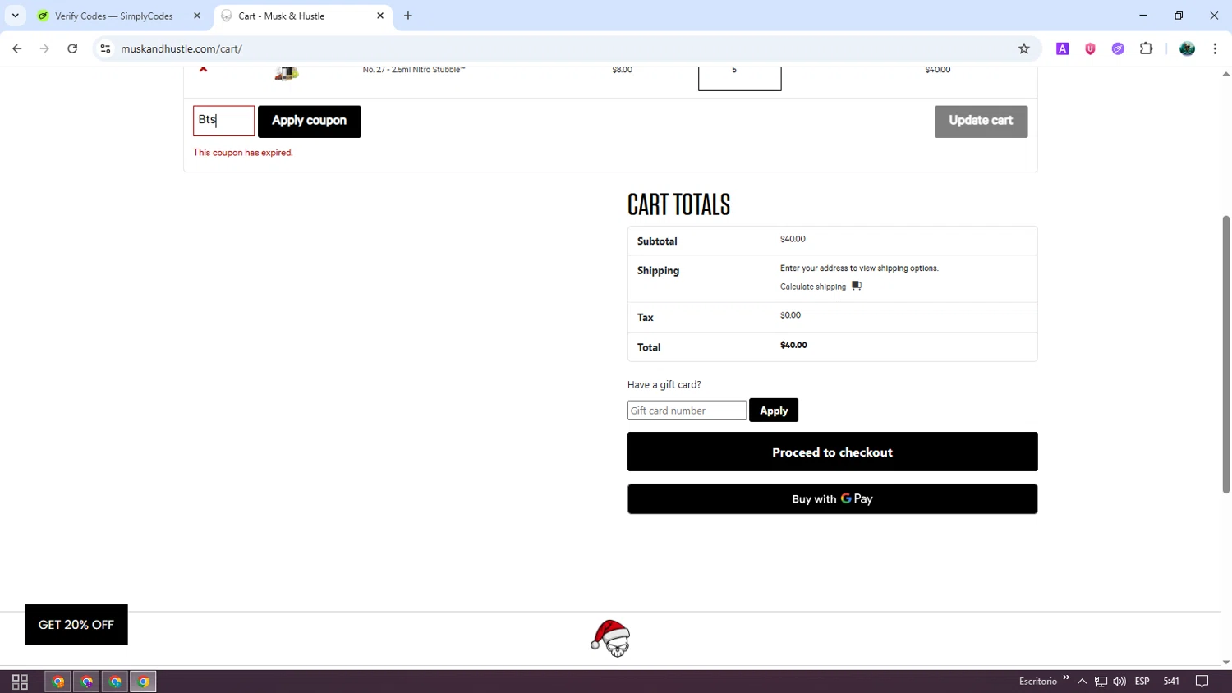Click the No. 27 - 2.5ml Nitro Stubble link

pyautogui.click(x=414, y=70)
